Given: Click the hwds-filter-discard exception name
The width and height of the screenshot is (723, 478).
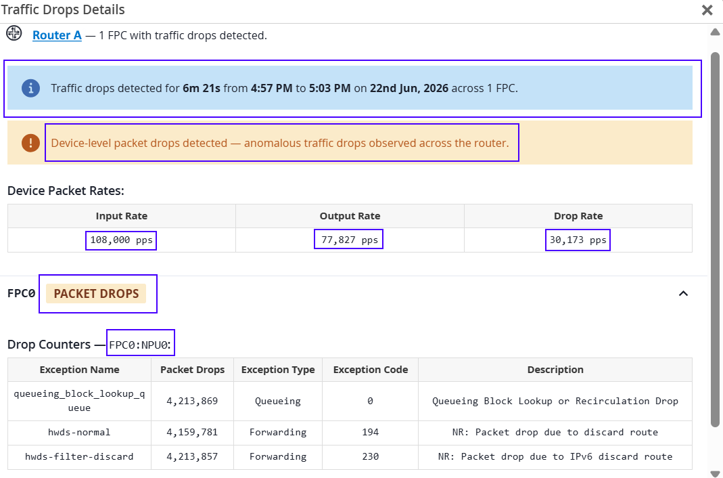Looking at the screenshot, I should click(x=79, y=456).
